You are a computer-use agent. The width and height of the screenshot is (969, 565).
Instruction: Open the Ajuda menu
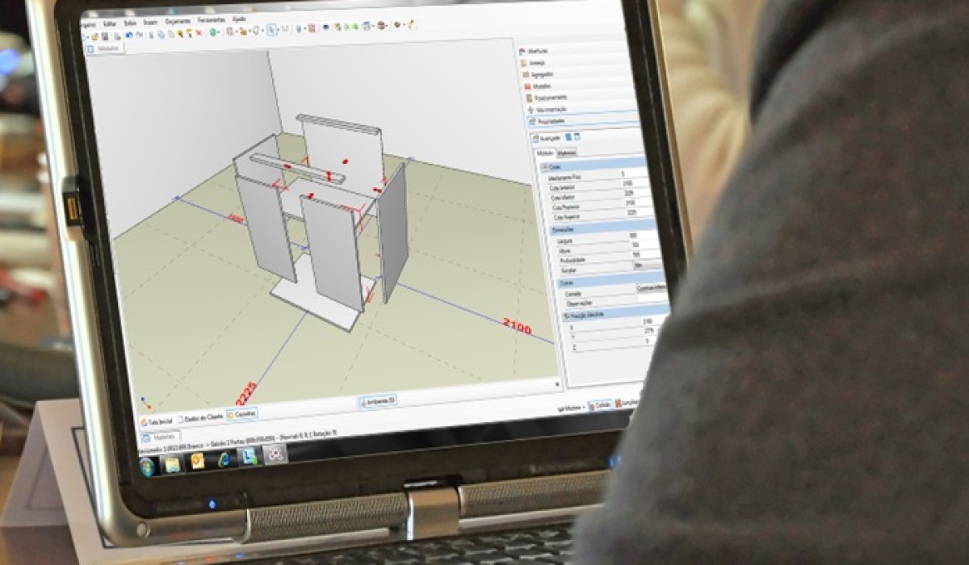239,19
